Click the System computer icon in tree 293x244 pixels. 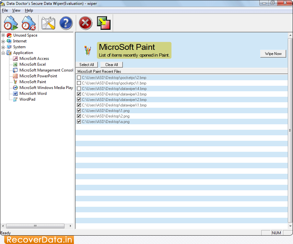(x=9, y=47)
